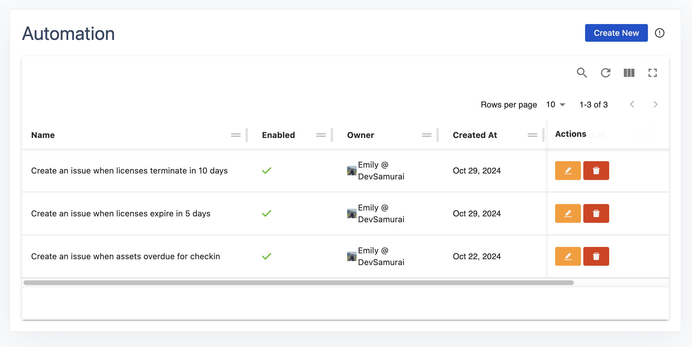692x347 pixels.
Task: Click the refresh table icon
Action: pyautogui.click(x=605, y=73)
